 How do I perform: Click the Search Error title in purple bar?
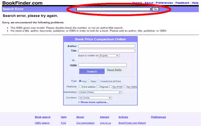click(13, 9)
